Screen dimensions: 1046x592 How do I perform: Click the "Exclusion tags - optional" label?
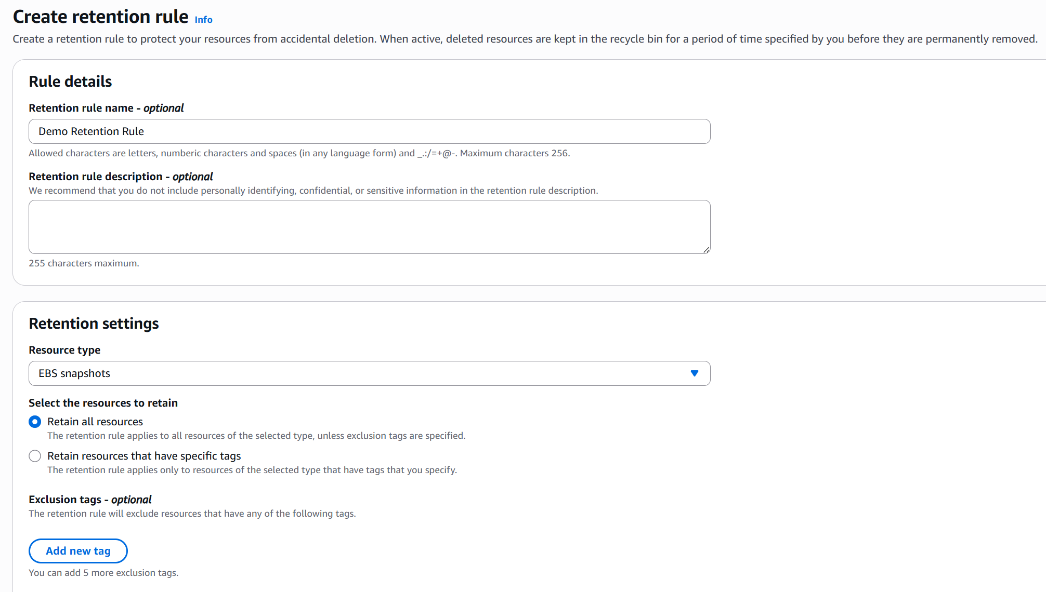[90, 500]
